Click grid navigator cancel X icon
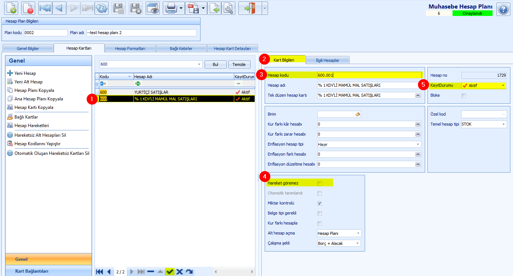 click(180, 272)
